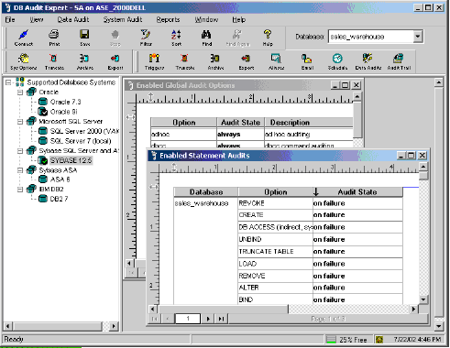
Task: Click the TRUNCATE TABLE option cell
Action: point(275,252)
